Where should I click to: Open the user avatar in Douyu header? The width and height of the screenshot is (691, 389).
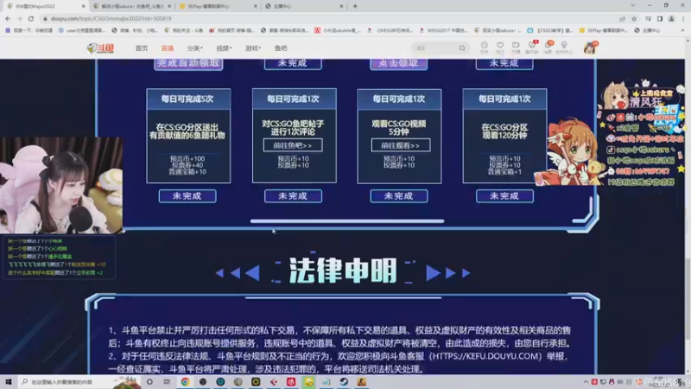(590, 48)
